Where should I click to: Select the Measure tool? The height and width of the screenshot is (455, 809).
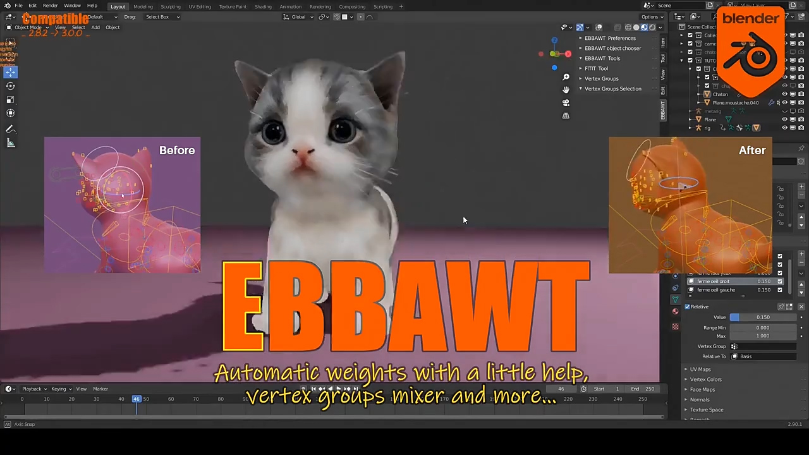[10, 143]
